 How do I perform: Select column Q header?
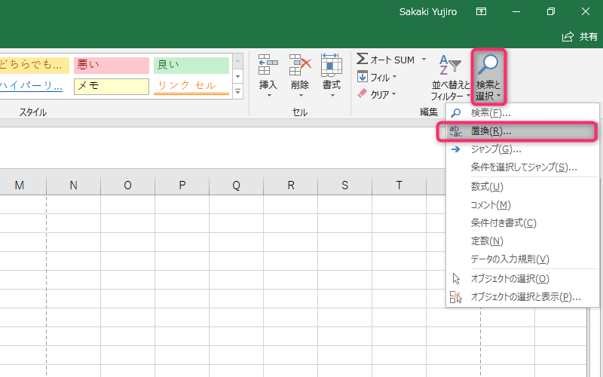(x=236, y=185)
